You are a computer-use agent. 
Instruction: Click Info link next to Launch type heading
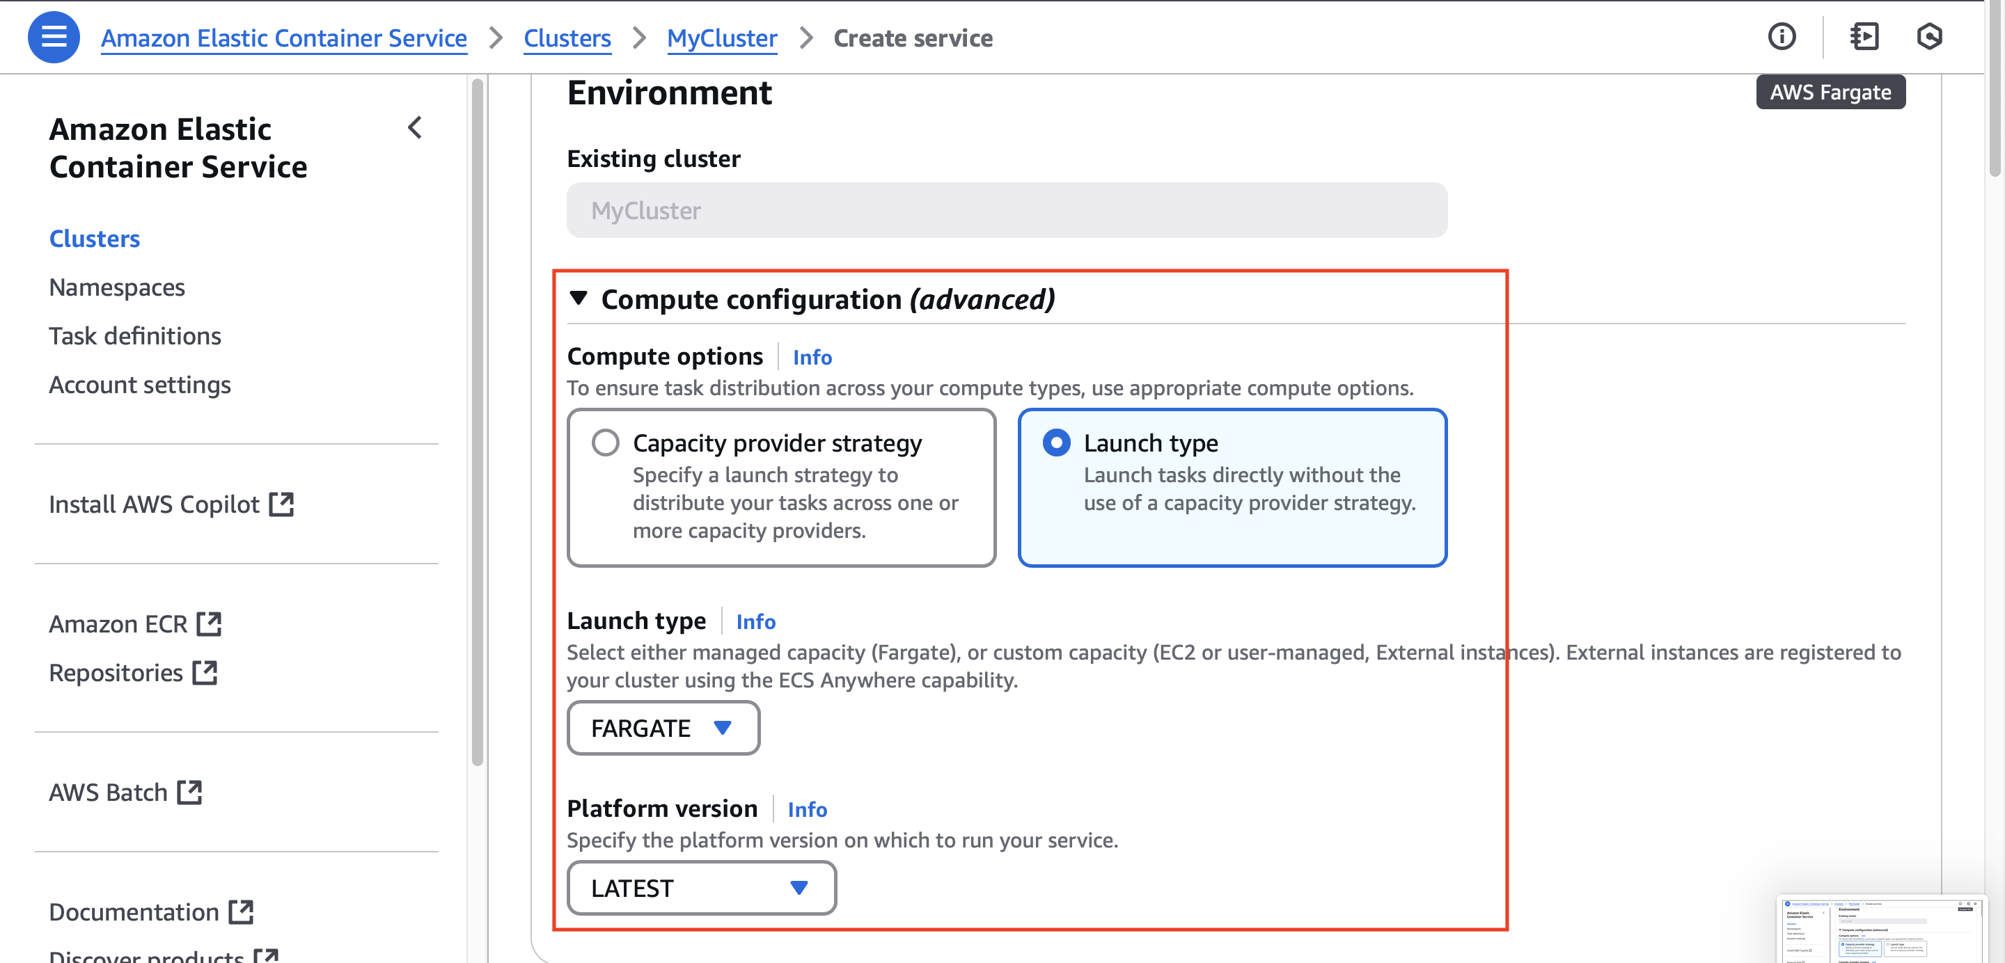click(755, 621)
